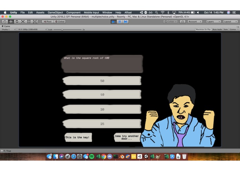Toggle Global handle rotation
This screenshot has width=240, height=171.
[60, 21]
